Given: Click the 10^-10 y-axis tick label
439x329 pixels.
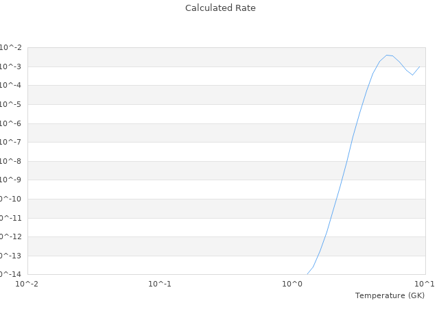Looking at the screenshot, I should click(x=10, y=199).
